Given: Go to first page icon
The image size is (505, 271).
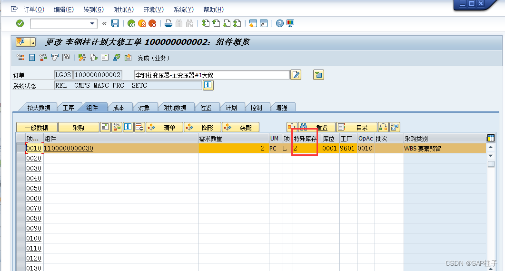Looking at the screenshot, I should click(206, 23).
